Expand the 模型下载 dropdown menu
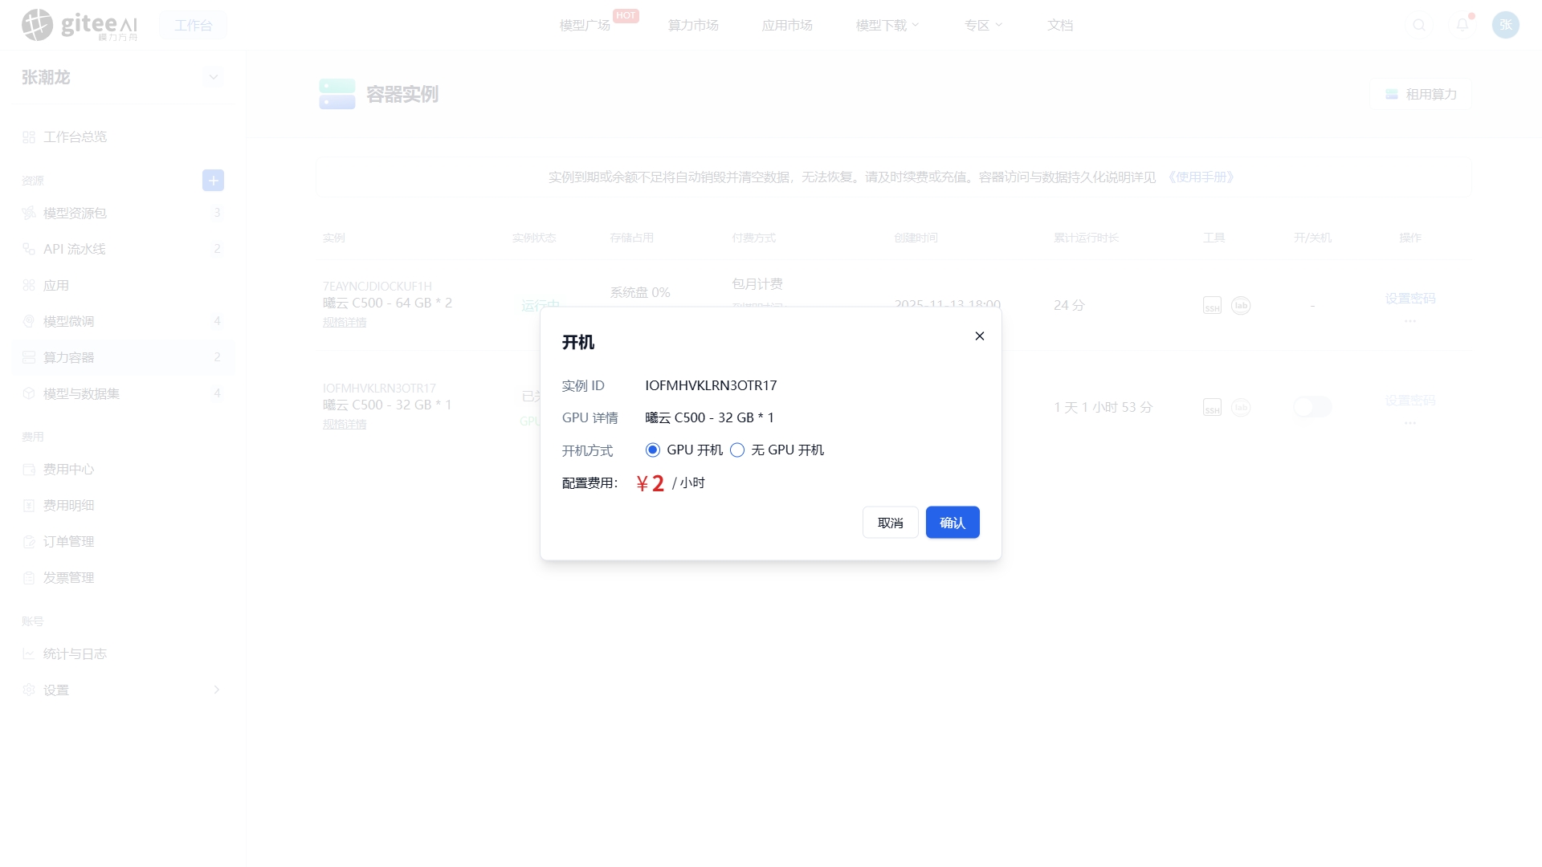 point(887,25)
